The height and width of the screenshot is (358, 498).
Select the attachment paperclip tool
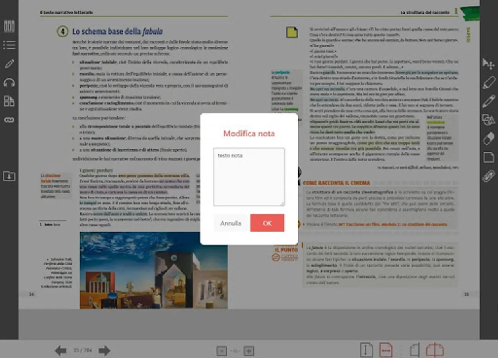click(488, 176)
